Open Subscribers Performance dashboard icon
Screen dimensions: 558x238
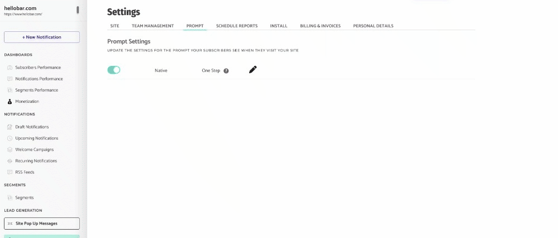(x=9, y=68)
